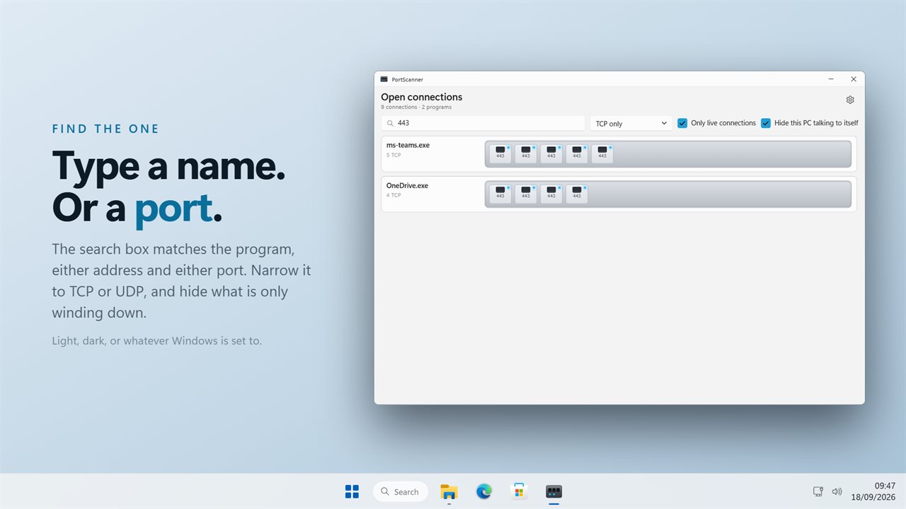Open the PortScanner settings gear

(850, 100)
